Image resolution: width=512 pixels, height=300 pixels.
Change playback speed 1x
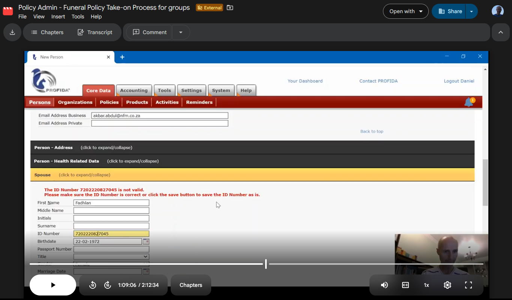click(x=426, y=285)
